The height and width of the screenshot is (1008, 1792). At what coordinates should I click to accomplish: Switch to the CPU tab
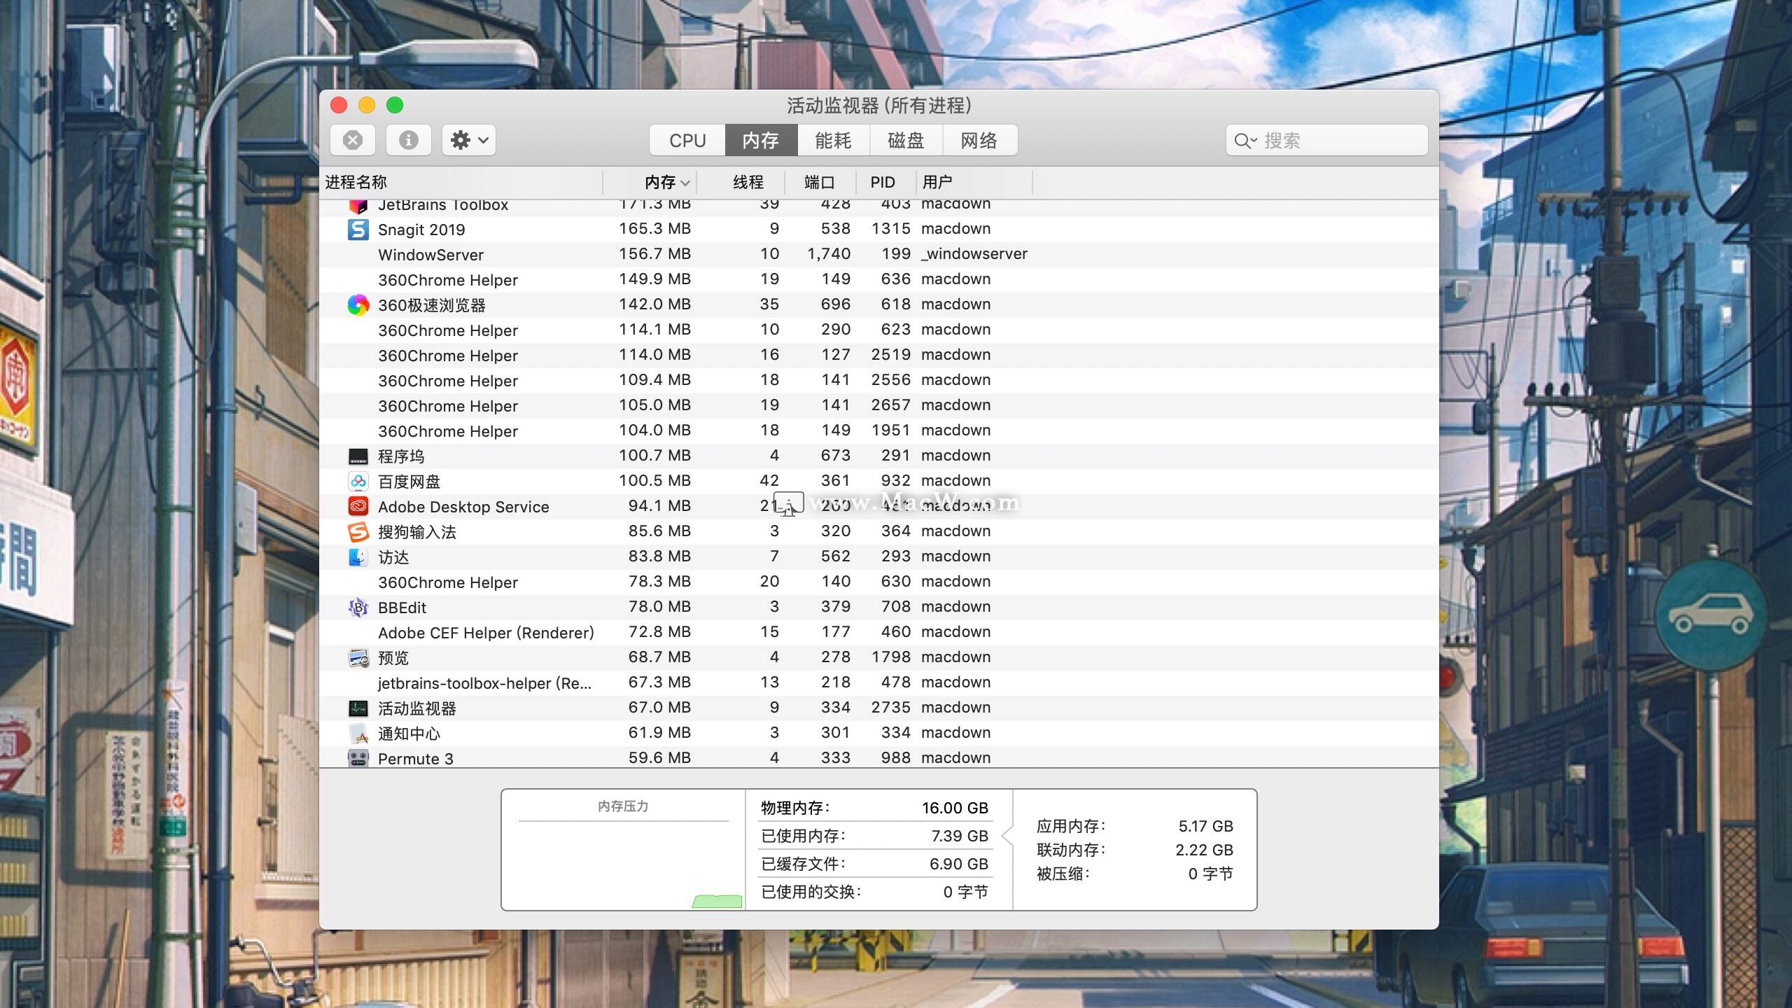click(x=687, y=141)
